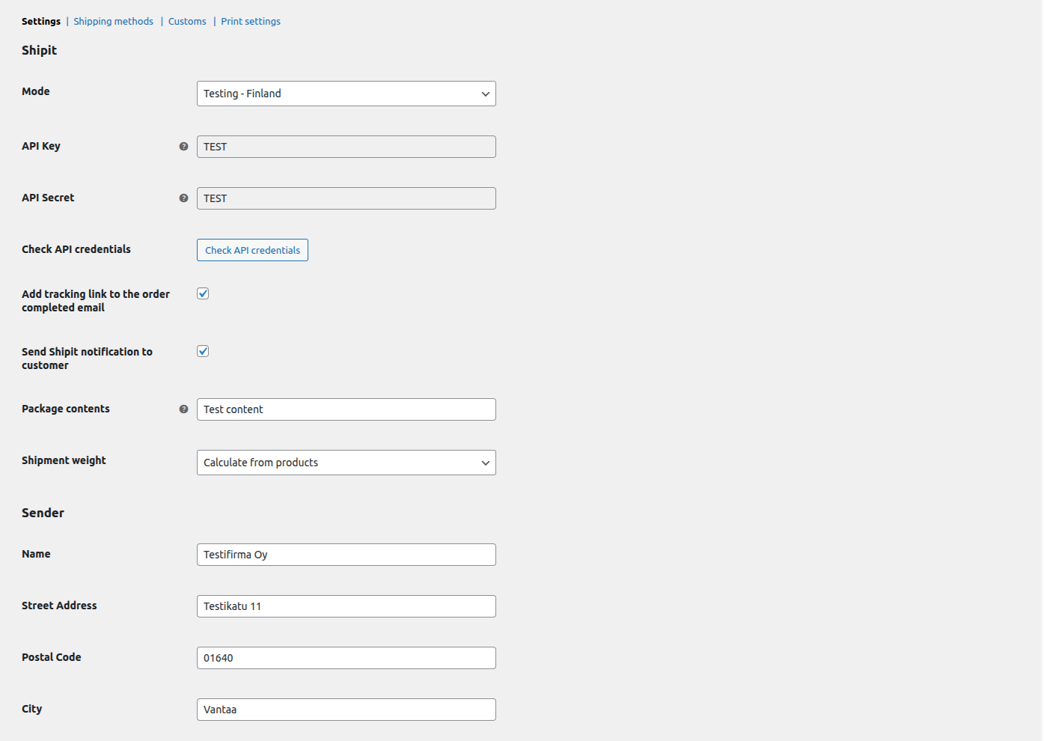
Task: Focus the City input field
Action: click(346, 710)
